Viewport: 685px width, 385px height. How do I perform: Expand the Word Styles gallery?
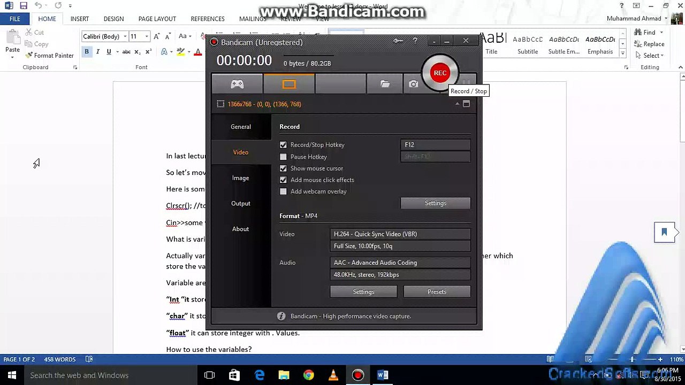[x=622, y=53]
